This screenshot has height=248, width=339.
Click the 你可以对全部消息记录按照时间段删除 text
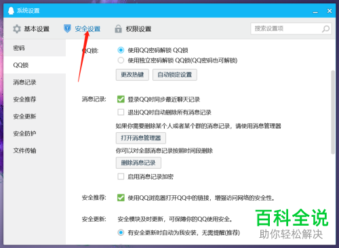point(164,150)
